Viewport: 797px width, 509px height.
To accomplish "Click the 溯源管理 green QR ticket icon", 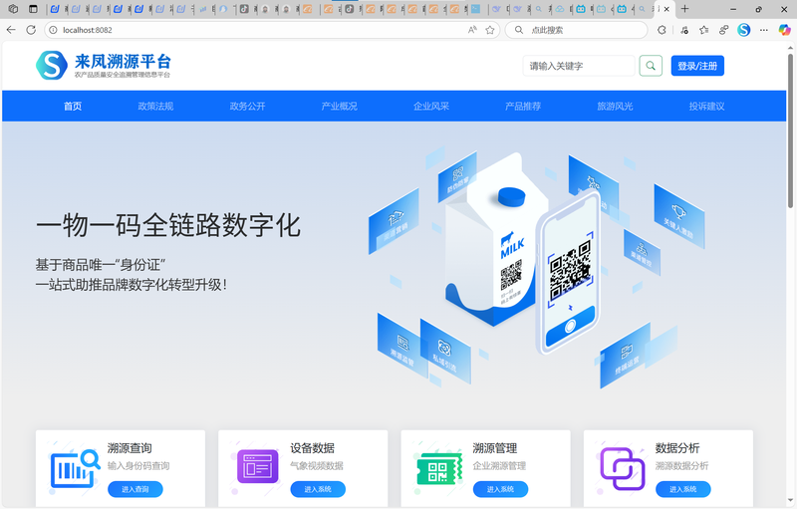I will [x=439, y=469].
